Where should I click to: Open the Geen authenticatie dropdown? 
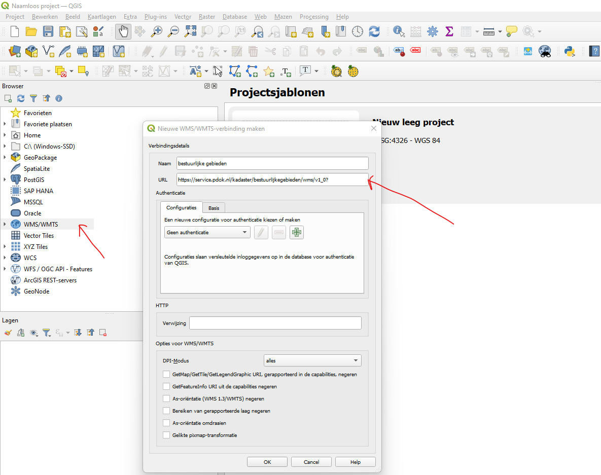(207, 232)
